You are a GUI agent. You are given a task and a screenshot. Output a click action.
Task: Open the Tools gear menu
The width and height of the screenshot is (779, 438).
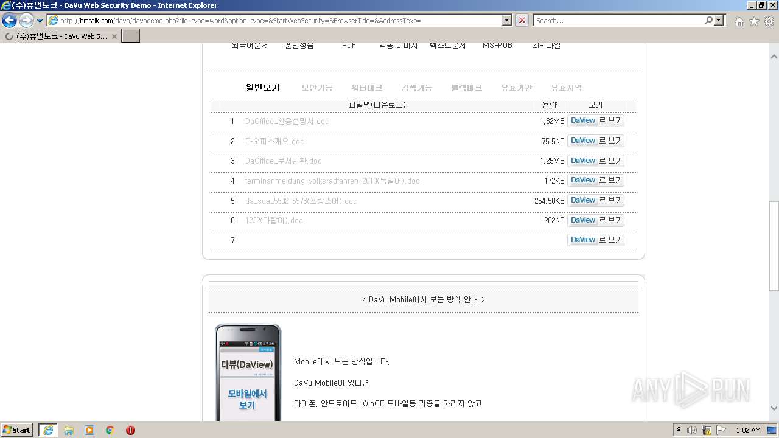769,21
